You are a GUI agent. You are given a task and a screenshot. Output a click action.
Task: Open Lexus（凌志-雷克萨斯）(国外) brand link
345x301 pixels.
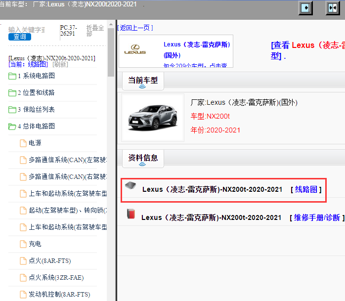point(197,50)
